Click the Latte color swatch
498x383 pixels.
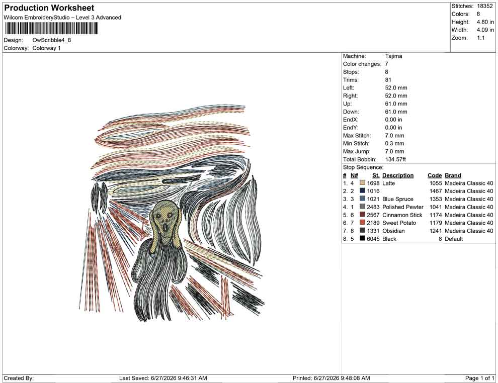pyautogui.click(x=362, y=183)
